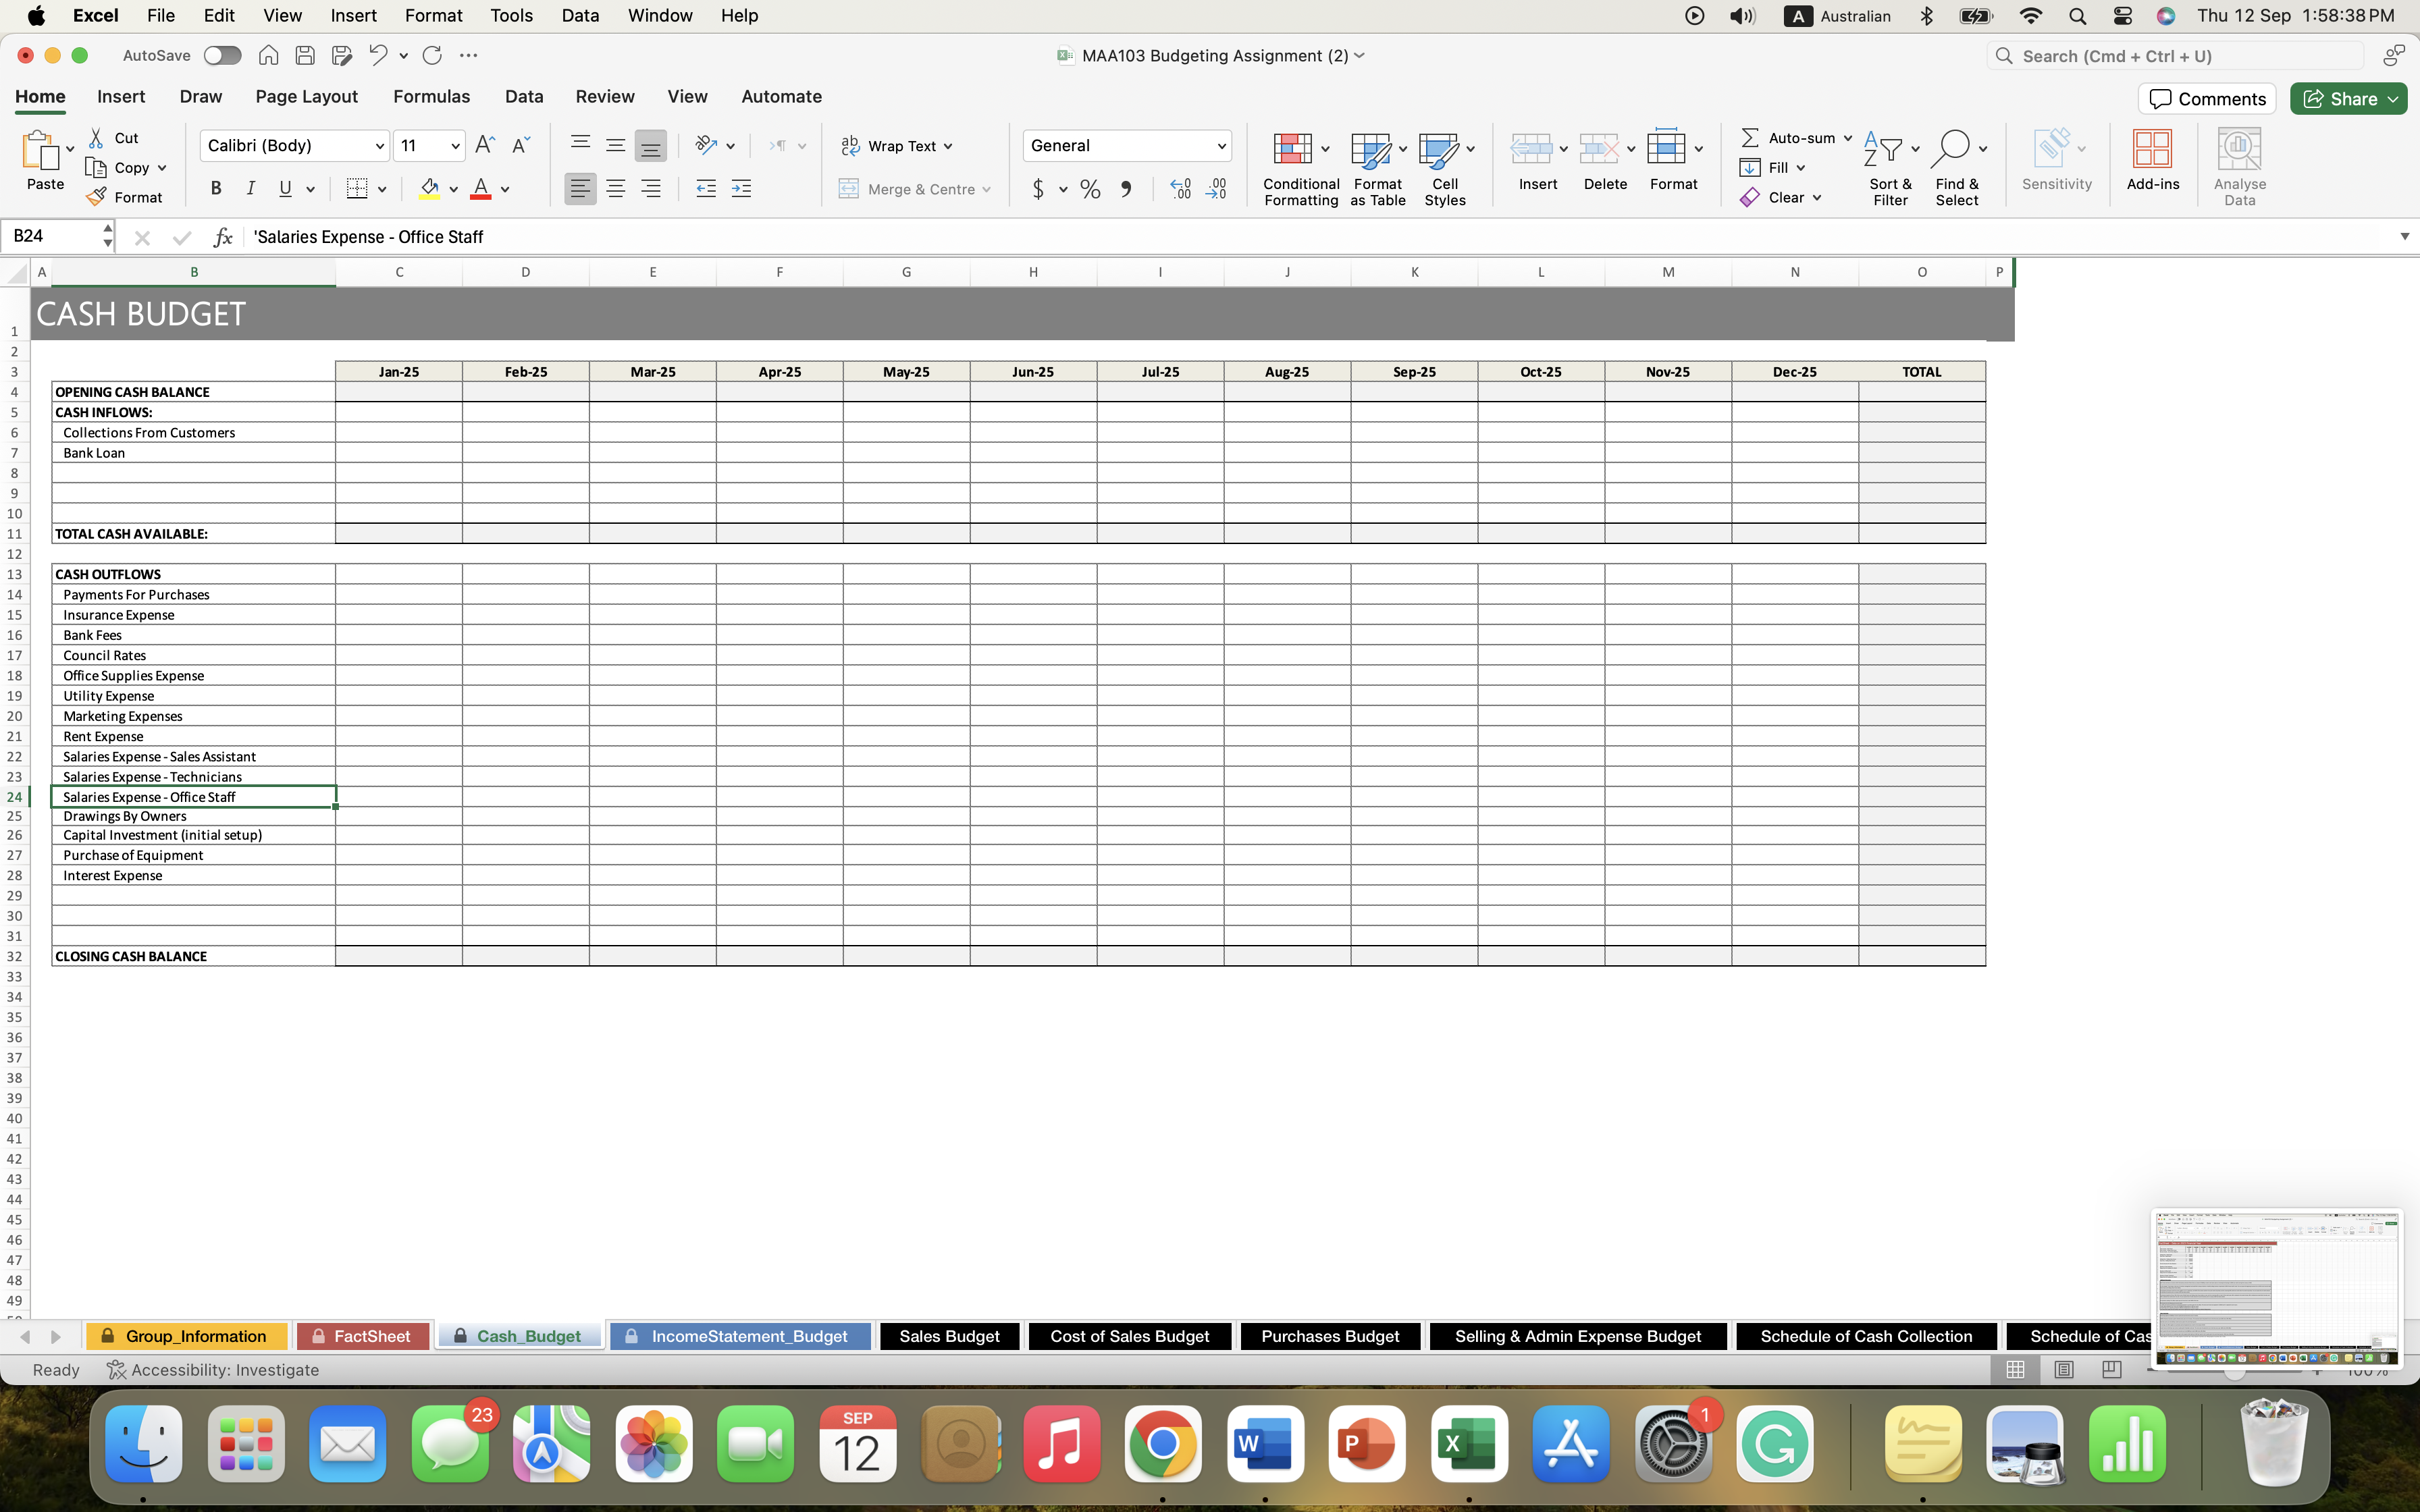Open the font colour swatch picker

tap(504, 188)
